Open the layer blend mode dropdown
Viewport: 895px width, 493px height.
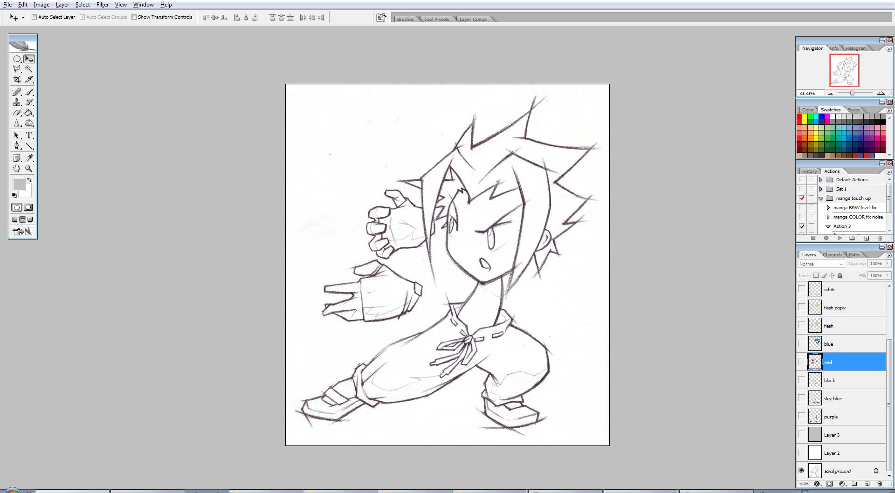tap(821, 264)
